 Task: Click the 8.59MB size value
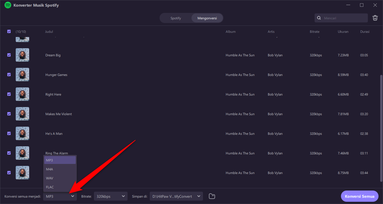pyautogui.click(x=343, y=75)
